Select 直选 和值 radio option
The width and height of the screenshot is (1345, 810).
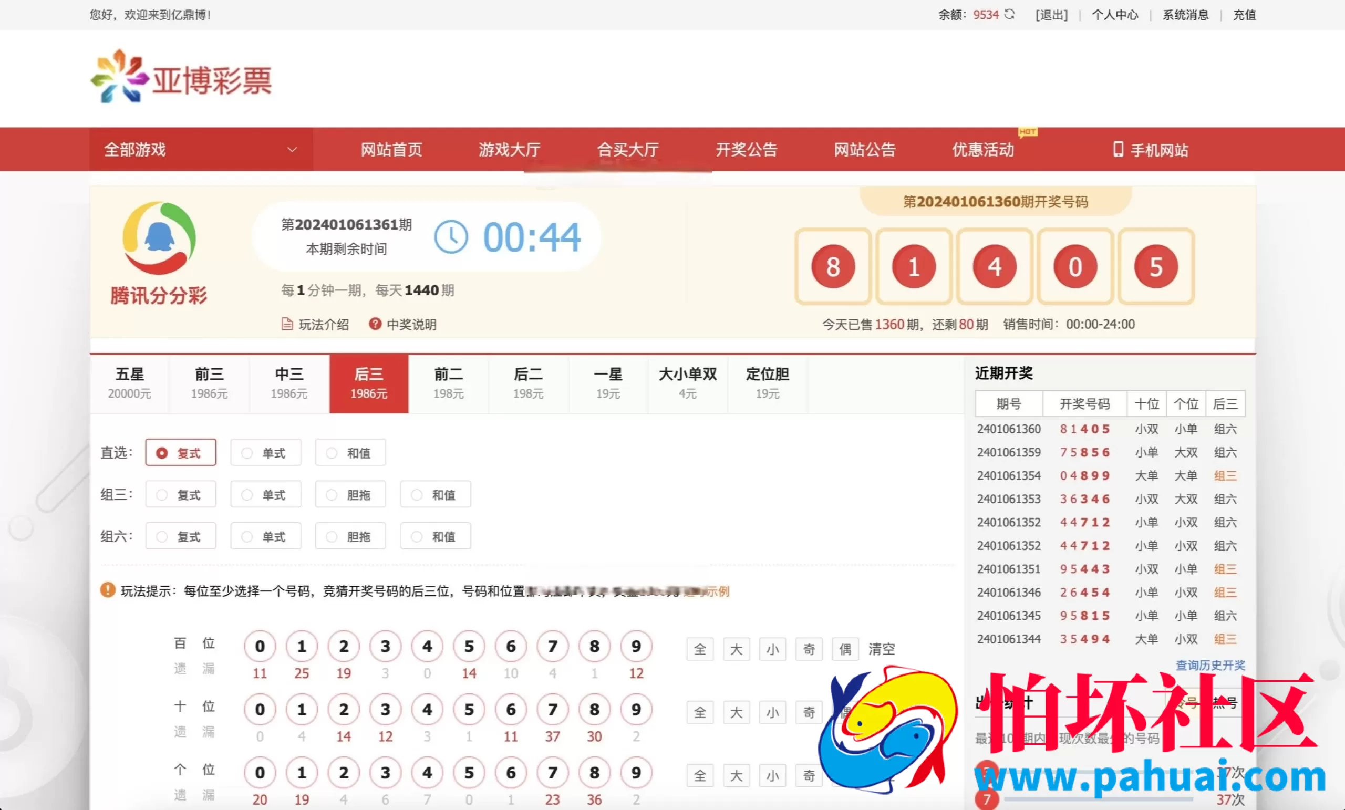[350, 452]
